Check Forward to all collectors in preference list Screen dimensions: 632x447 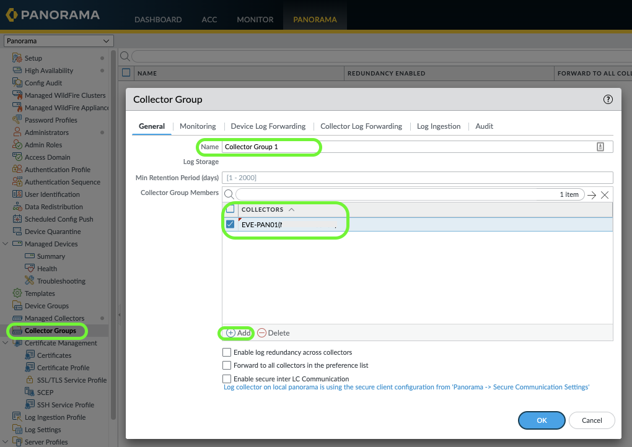[227, 365]
